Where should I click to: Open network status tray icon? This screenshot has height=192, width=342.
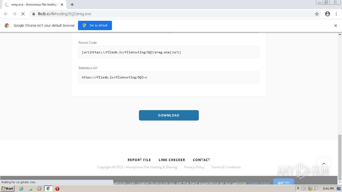pos(311,189)
